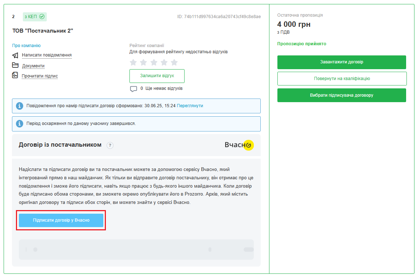This screenshot has height=276, width=417.
Task: Open the Документи link
Action: click(x=33, y=66)
